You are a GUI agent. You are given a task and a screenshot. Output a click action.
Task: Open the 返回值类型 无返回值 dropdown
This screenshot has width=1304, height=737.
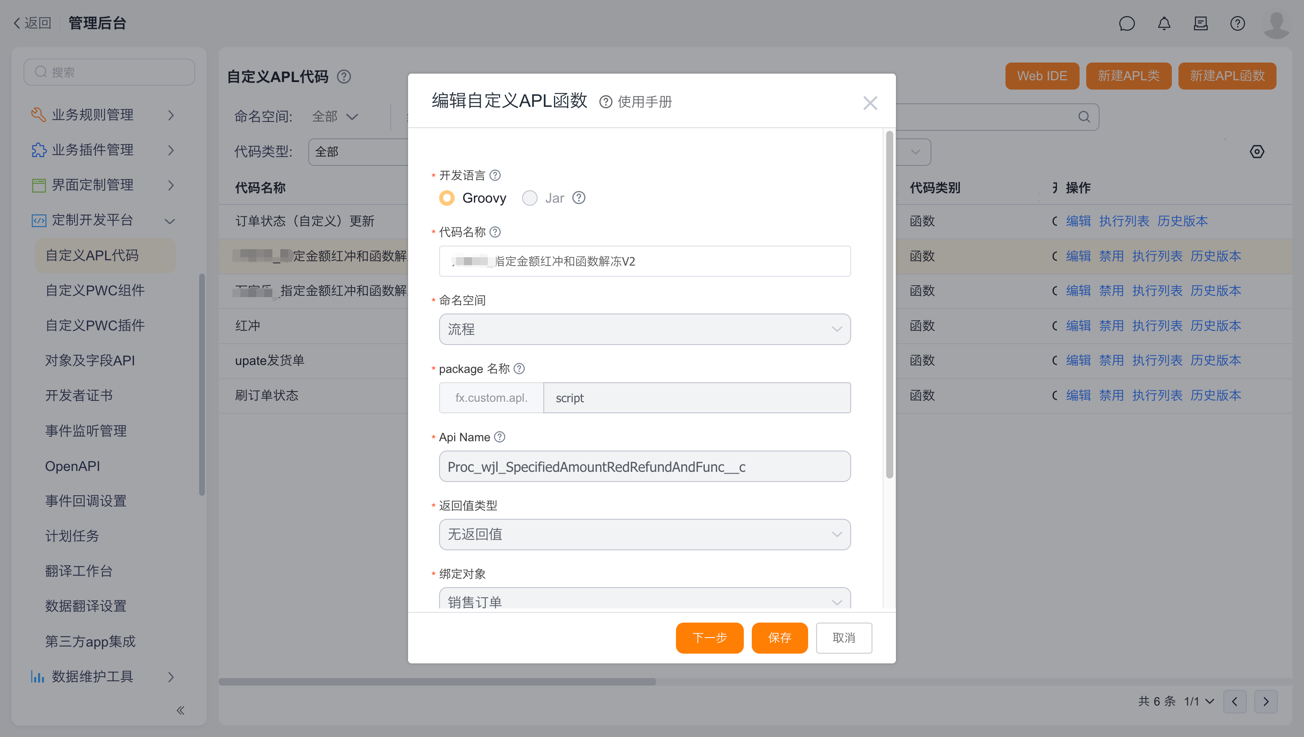point(644,534)
